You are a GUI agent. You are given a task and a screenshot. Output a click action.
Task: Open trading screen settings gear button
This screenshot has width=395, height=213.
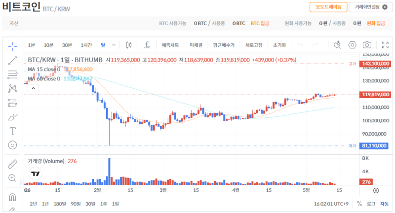pos(371,7)
